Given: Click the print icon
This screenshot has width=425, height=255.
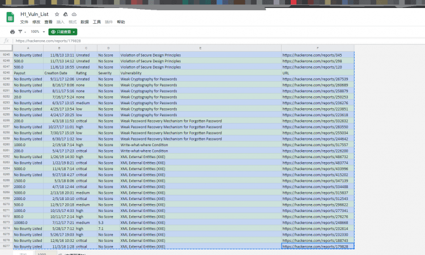Looking at the screenshot, I should (x=12, y=32).
